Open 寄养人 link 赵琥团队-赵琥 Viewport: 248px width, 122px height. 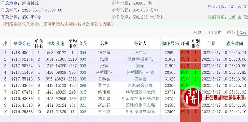[x=140, y=72]
